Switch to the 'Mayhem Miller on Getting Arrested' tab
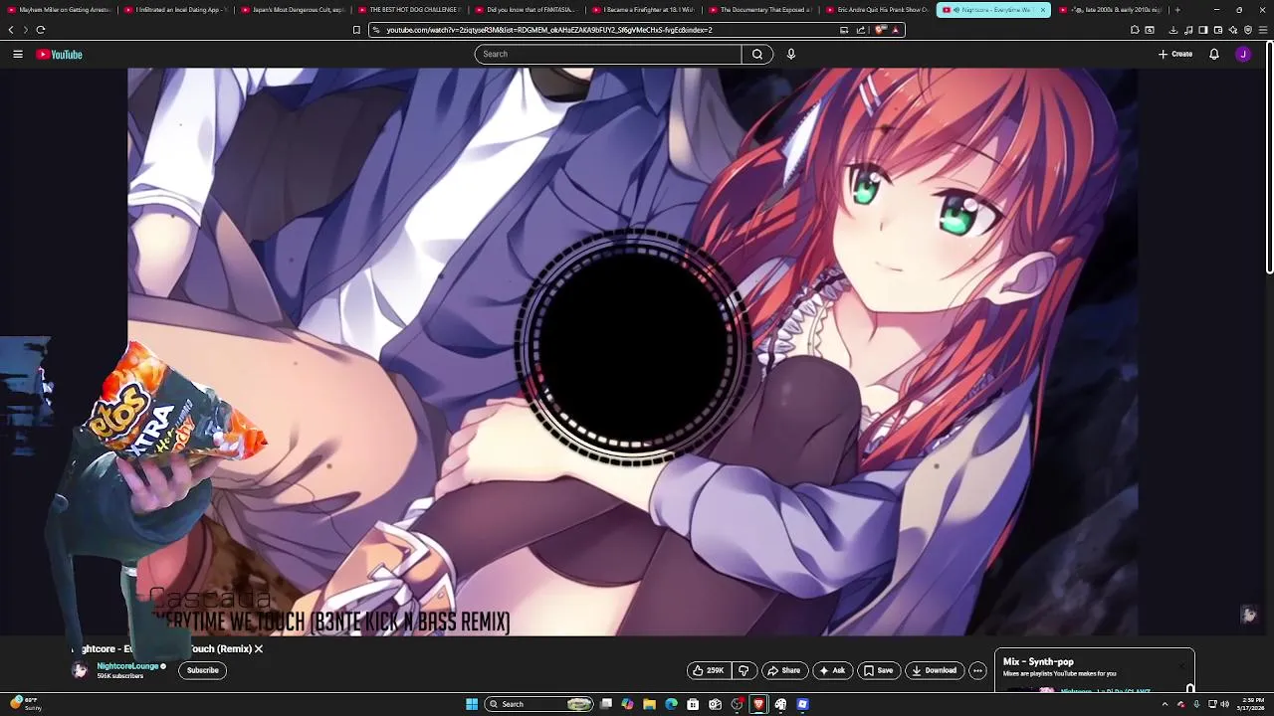Viewport: 1274px width, 716px height. point(60,10)
